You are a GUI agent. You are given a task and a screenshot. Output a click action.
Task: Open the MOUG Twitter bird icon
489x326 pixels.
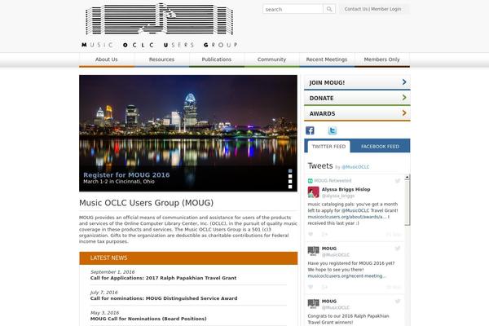(333, 130)
